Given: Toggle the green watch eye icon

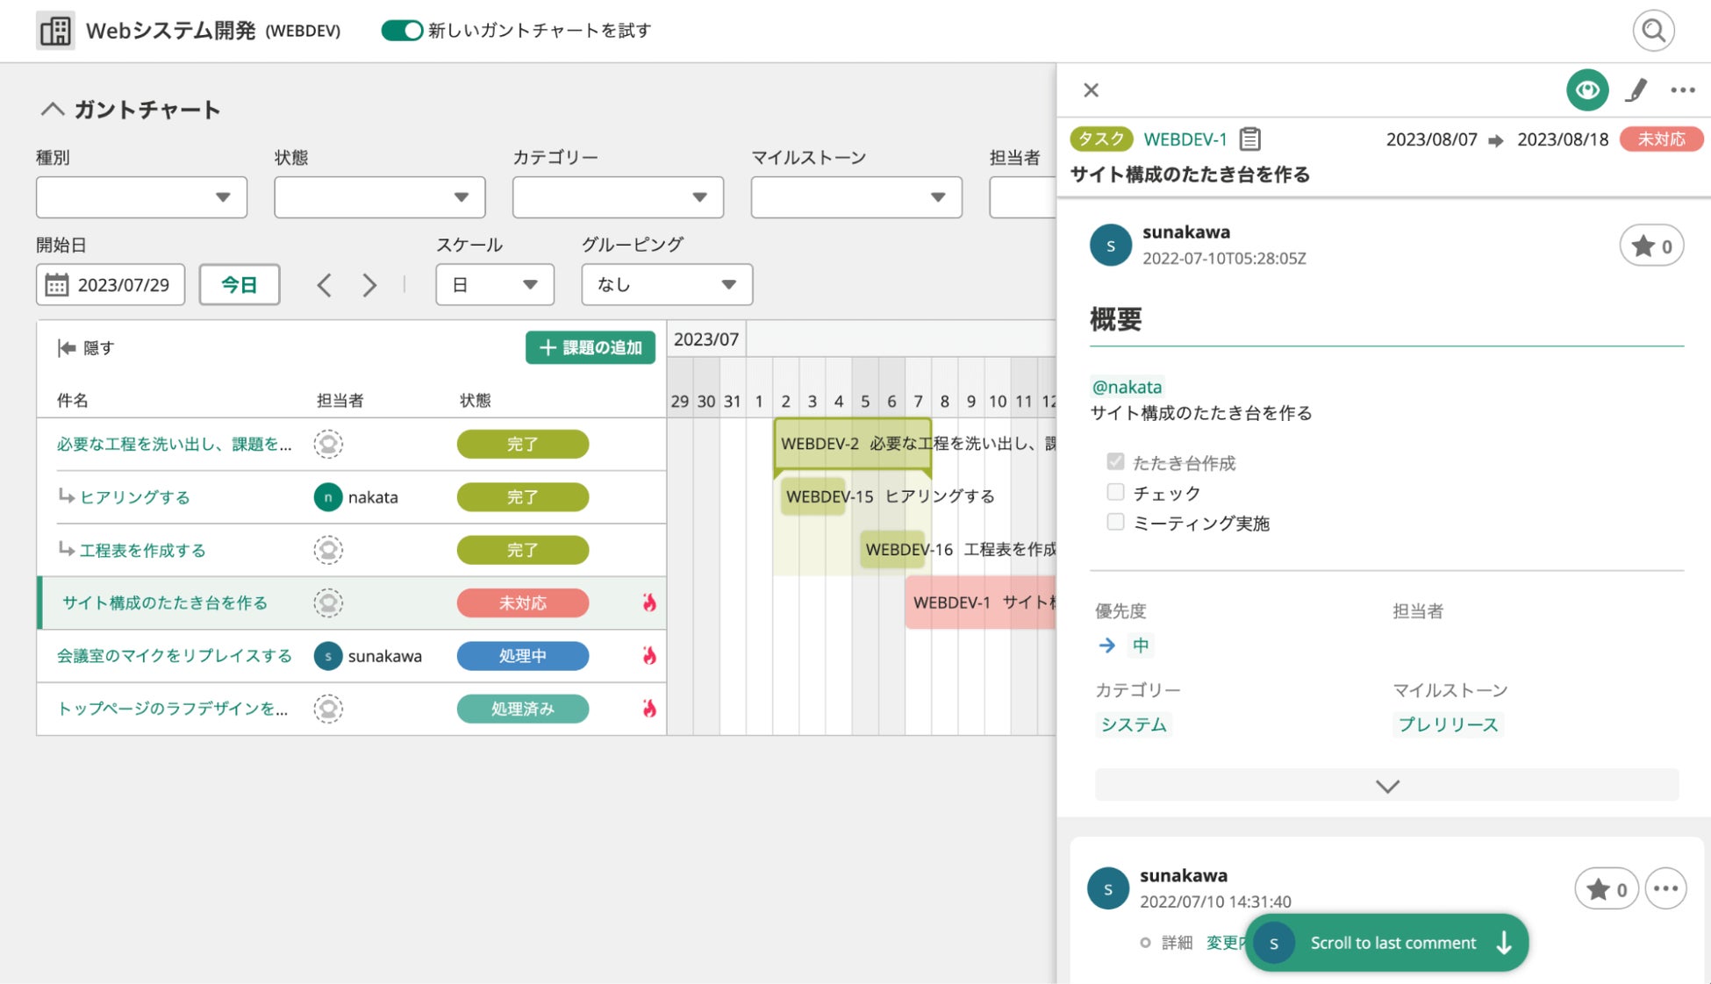Looking at the screenshot, I should click(x=1586, y=90).
